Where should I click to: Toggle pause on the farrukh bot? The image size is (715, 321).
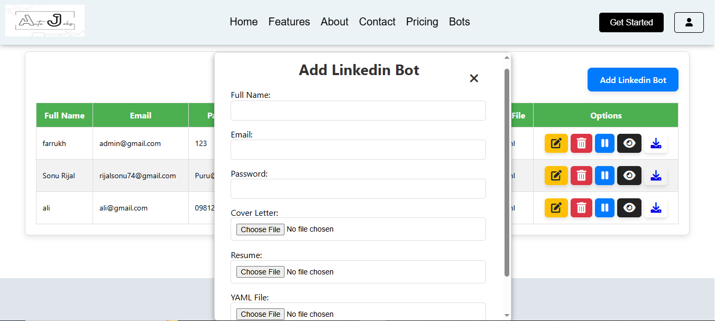604,143
